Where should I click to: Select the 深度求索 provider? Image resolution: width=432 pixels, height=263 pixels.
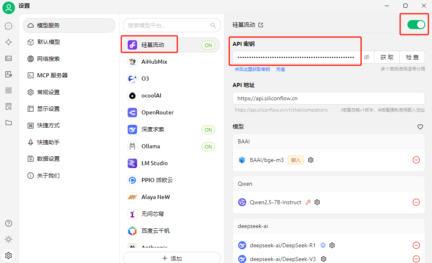171,129
